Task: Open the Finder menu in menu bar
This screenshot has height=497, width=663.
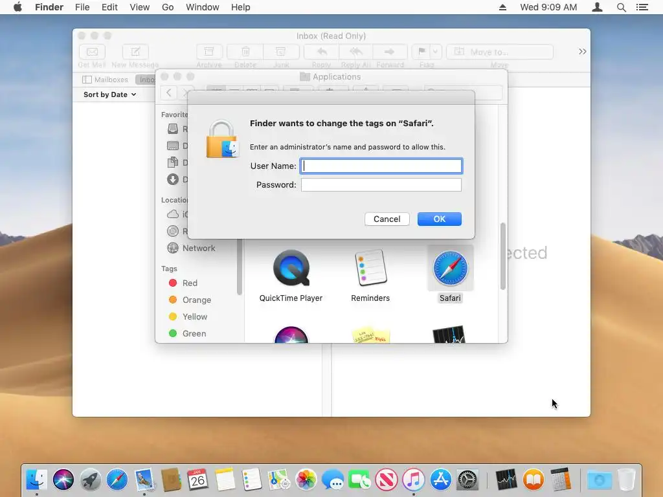Action: tap(49, 7)
